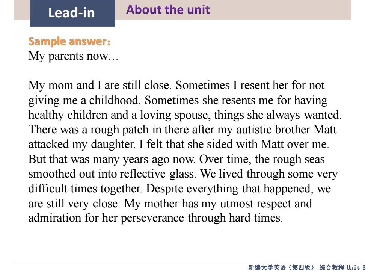Click the orange Sample answer heading

[69, 41]
